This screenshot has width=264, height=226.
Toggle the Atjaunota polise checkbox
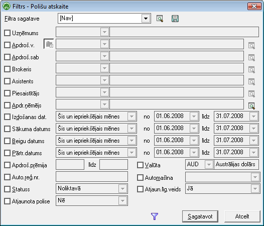[7, 201]
